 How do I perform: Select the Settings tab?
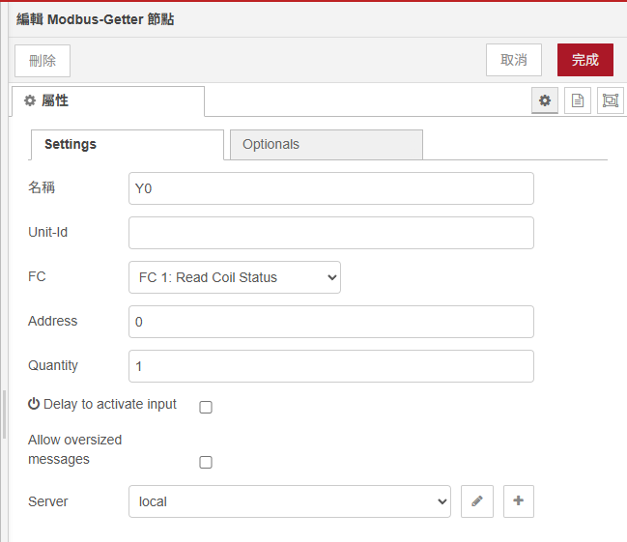pos(128,145)
